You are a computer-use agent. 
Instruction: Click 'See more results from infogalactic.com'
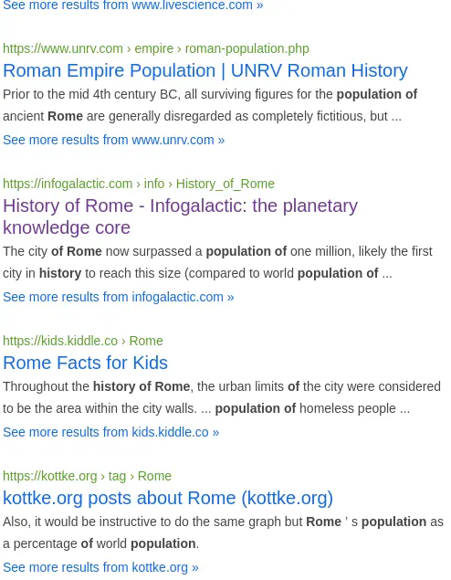click(119, 297)
